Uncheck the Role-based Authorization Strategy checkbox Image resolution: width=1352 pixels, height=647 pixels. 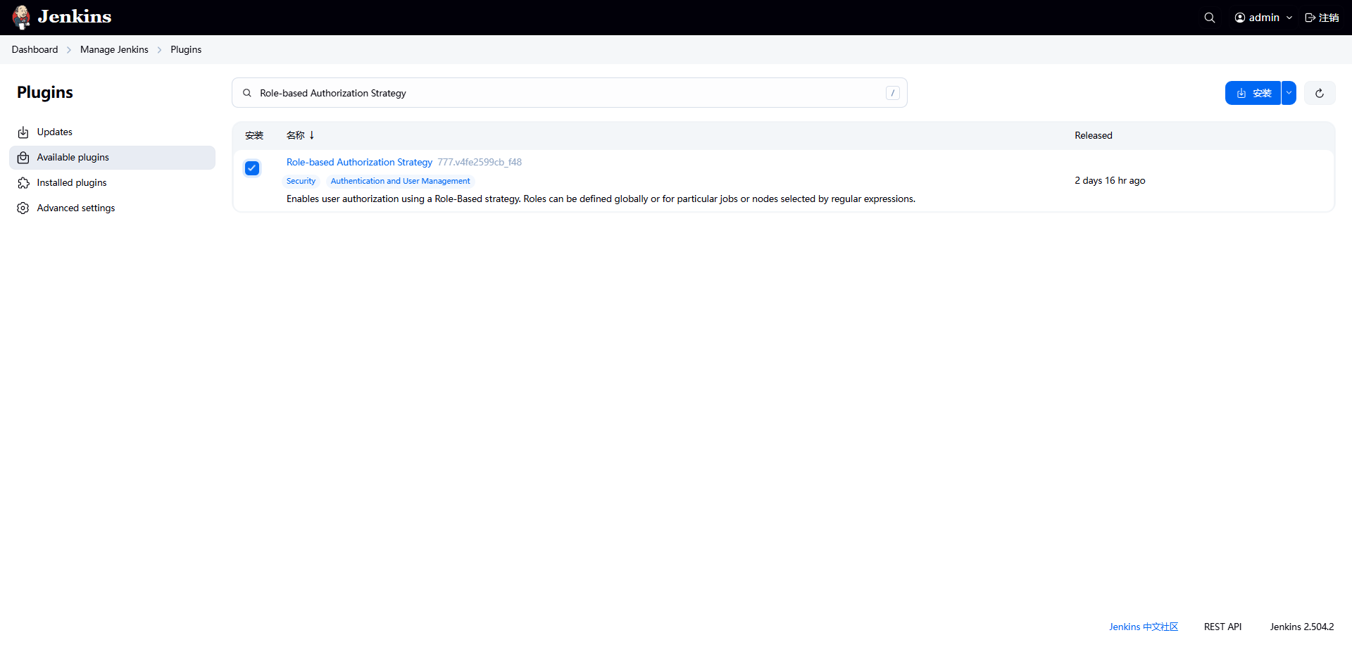pos(252,168)
